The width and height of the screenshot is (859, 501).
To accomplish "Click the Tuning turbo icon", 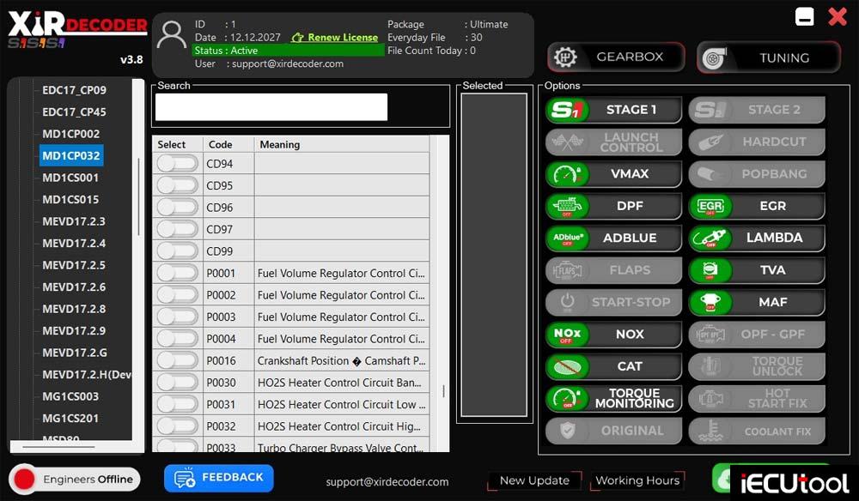I will (x=715, y=58).
